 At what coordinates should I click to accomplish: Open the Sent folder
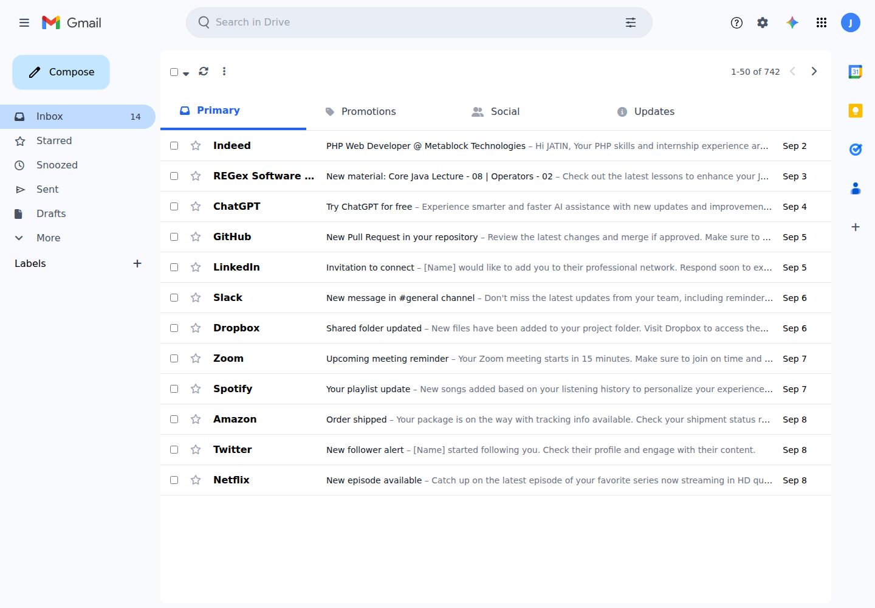(x=78, y=189)
